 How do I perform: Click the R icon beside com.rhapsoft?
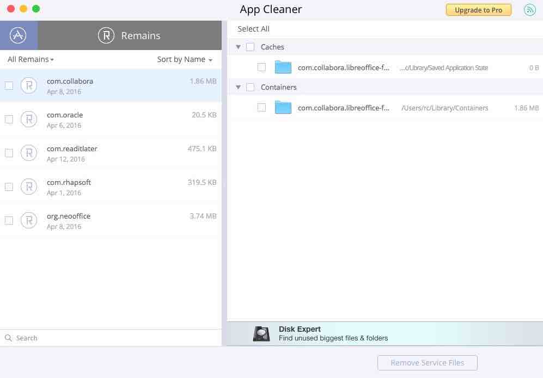pos(29,187)
